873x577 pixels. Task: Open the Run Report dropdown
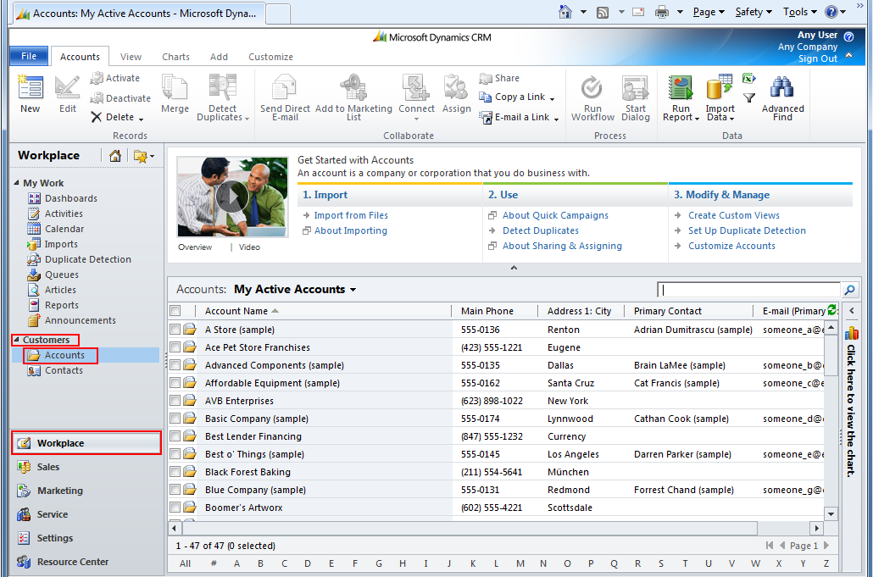(697, 119)
